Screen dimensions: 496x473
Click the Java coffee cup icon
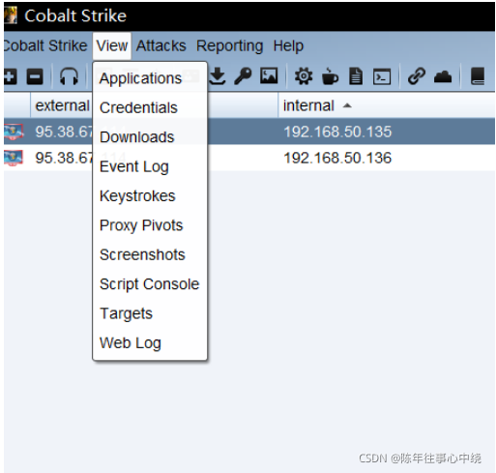[x=330, y=76]
